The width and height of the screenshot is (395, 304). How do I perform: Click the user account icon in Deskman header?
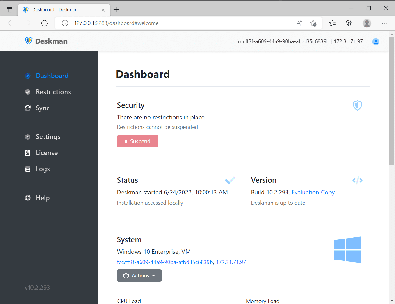375,42
